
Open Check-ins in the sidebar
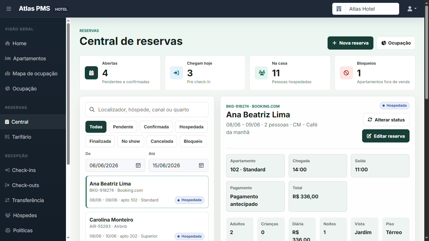click(33, 170)
